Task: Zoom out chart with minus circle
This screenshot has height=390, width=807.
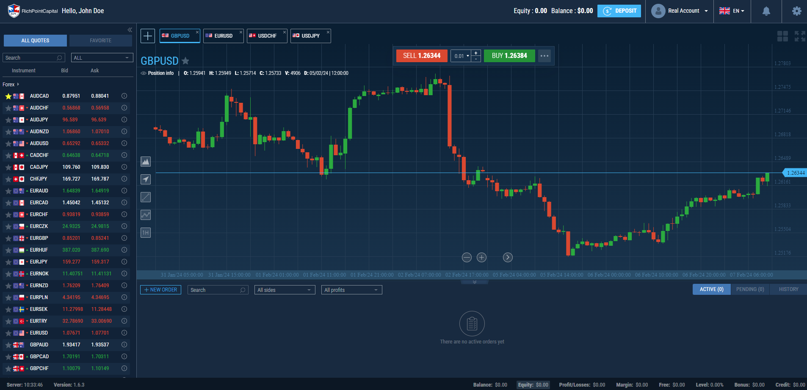Action: (467, 257)
